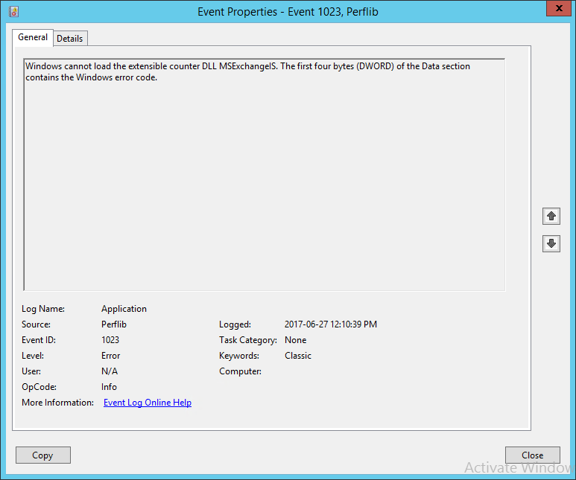
Task: Click the Close button at bottom right
Action: [x=532, y=455]
